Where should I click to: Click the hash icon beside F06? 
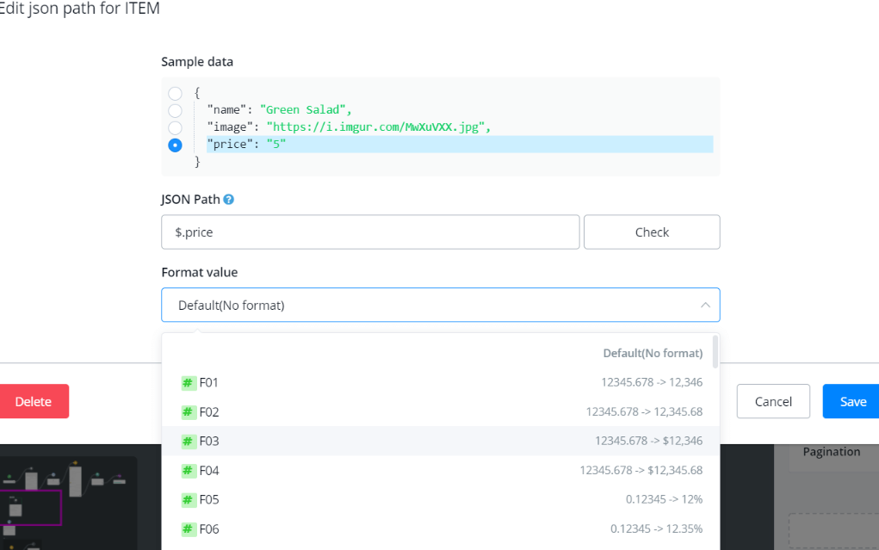188,529
